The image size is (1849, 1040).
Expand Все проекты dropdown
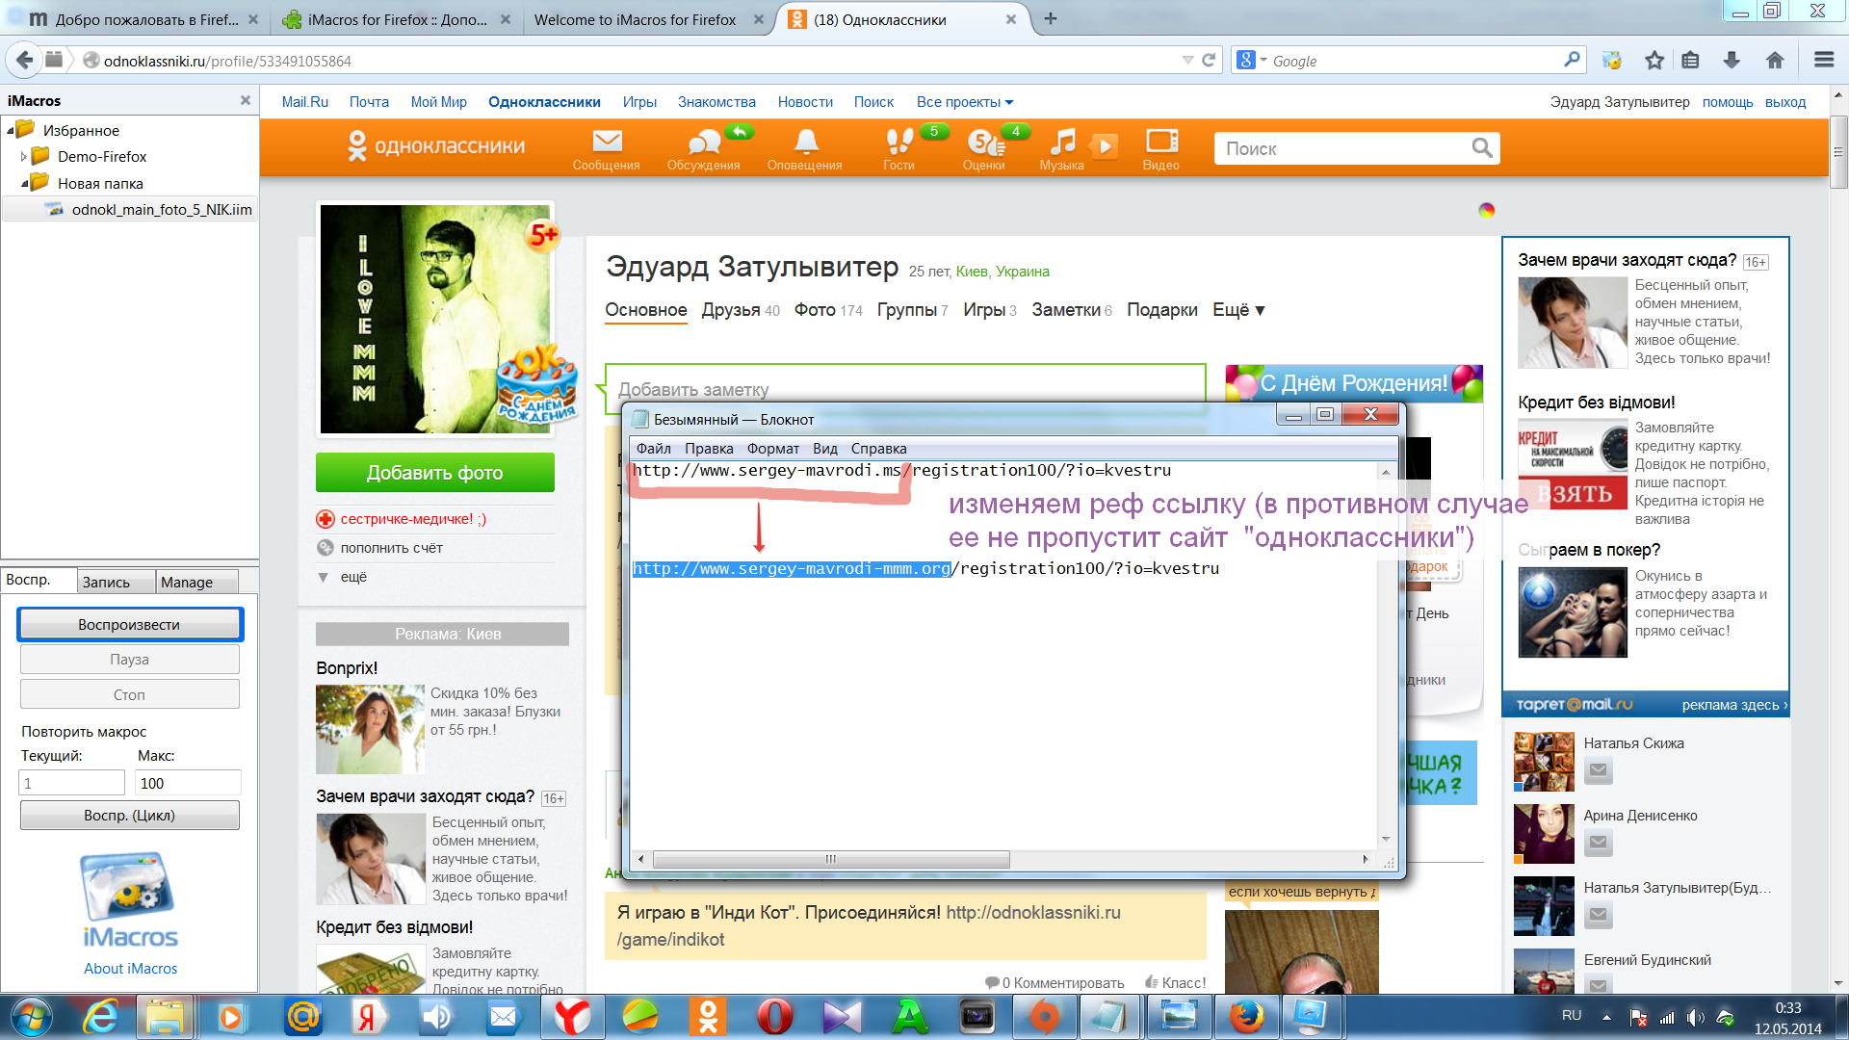[965, 102]
